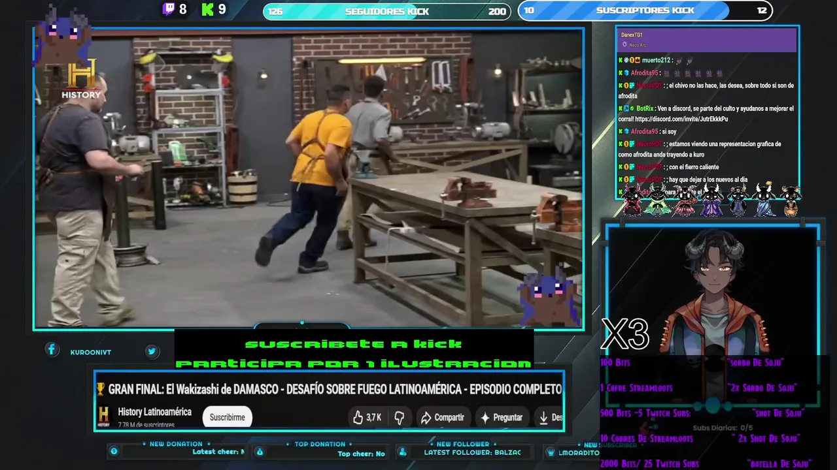Image resolution: width=837 pixels, height=470 pixels.
Task: Click the Seguidores Kick progress bar
Action: [x=386, y=11]
